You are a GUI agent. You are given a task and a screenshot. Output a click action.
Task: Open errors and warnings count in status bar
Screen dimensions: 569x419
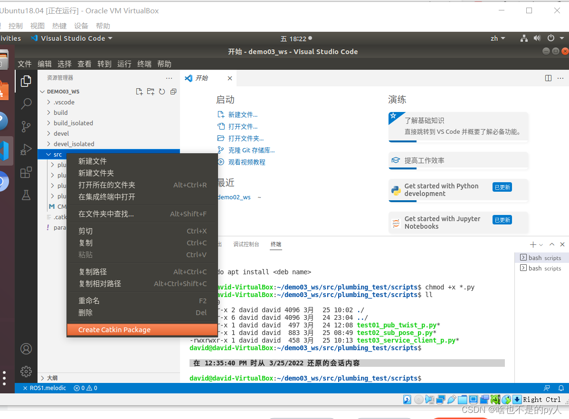pos(85,388)
